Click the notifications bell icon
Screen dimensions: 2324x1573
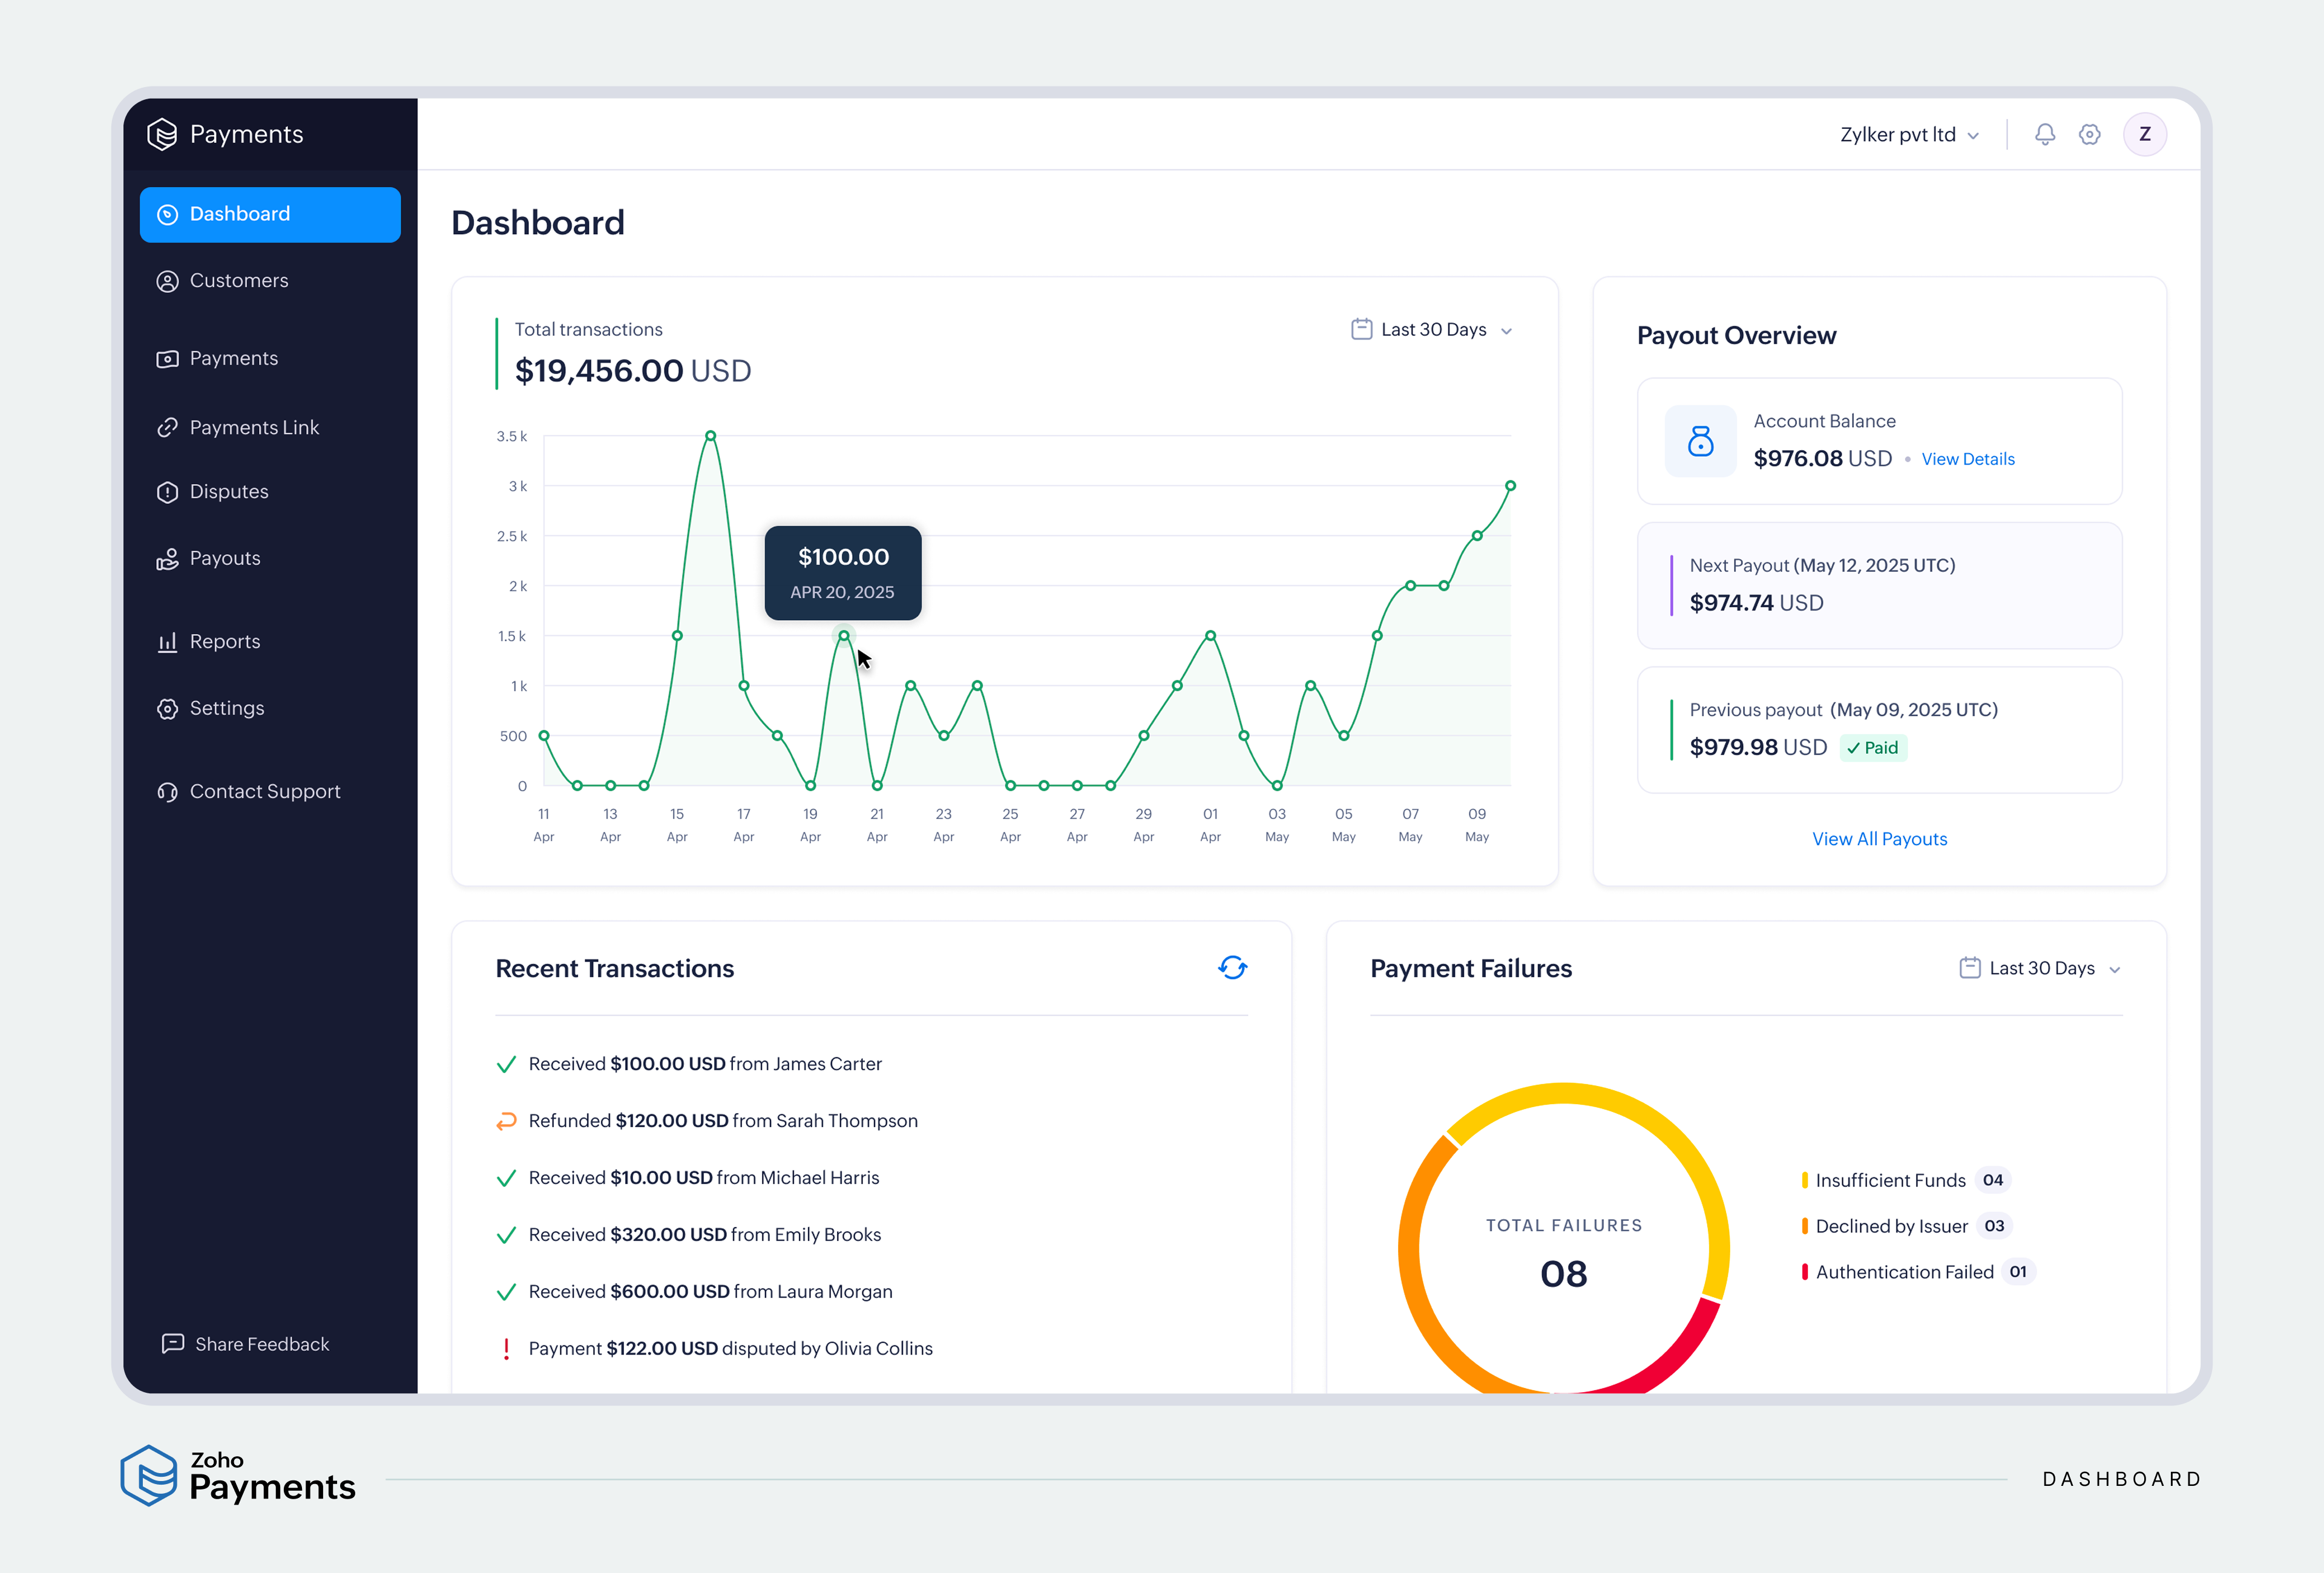pyautogui.click(x=2044, y=134)
